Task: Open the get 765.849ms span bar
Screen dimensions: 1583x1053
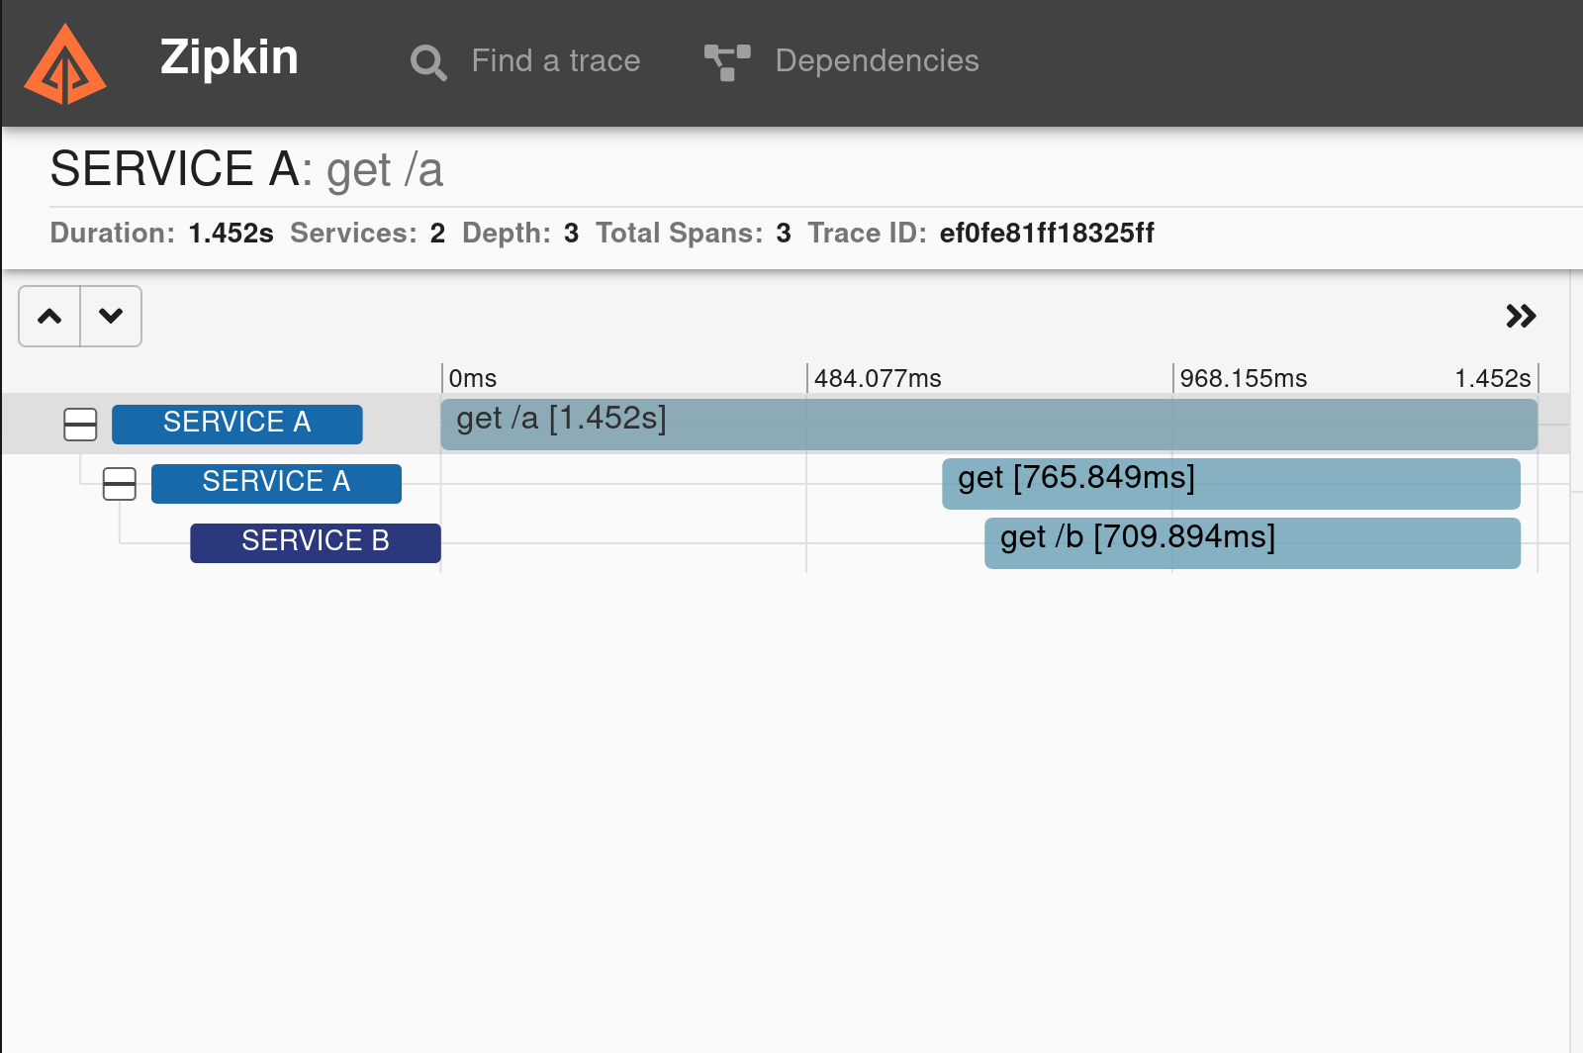Action: [1230, 483]
